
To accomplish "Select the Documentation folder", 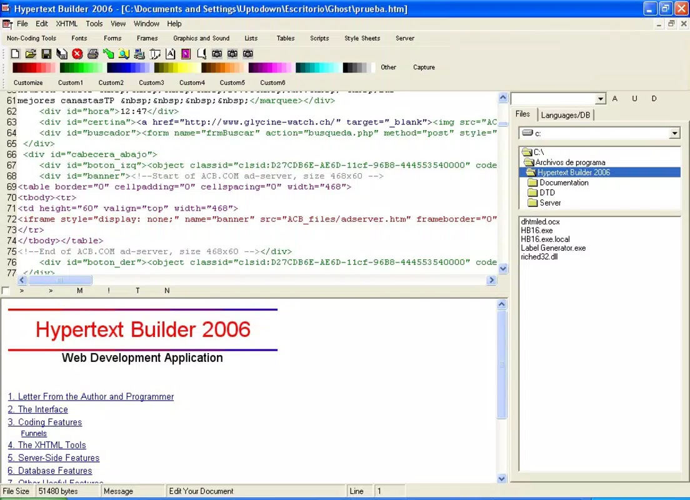I will click(x=564, y=182).
